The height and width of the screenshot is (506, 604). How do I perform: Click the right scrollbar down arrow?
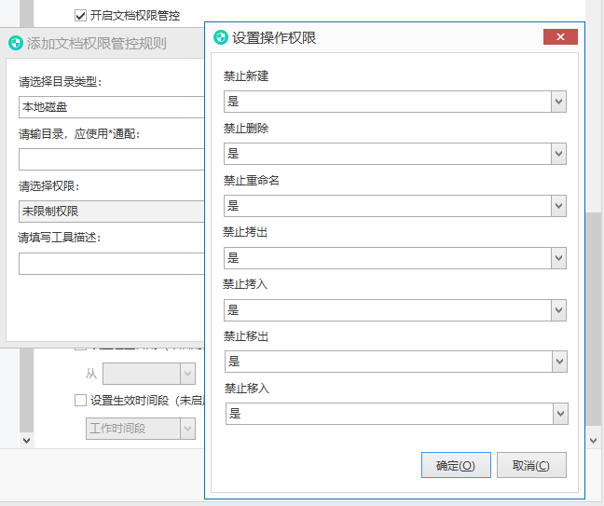(x=593, y=440)
